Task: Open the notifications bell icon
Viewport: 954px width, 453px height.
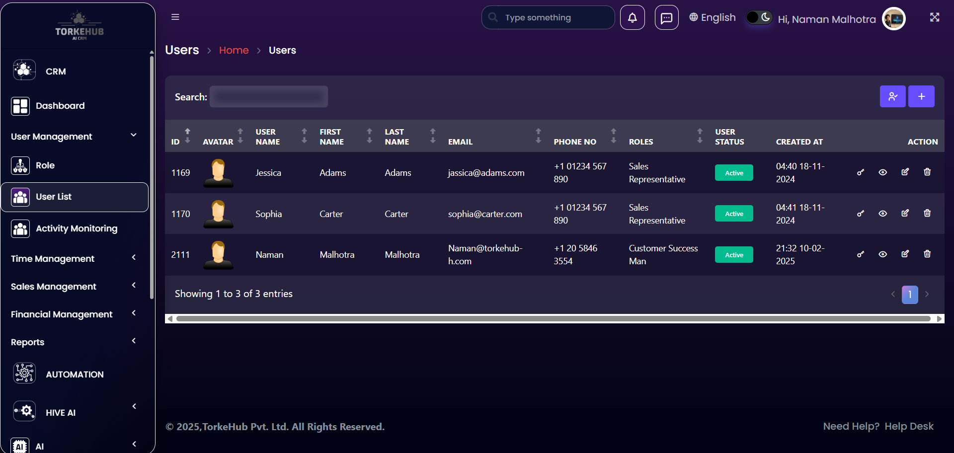Action: tap(632, 18)
